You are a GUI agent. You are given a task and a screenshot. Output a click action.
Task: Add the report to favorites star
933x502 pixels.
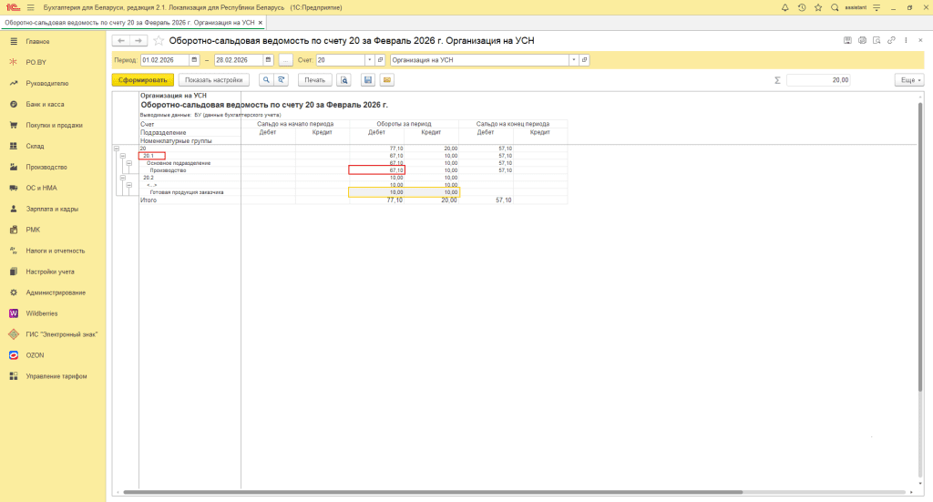pyautogui.click(x=159, y=41)
